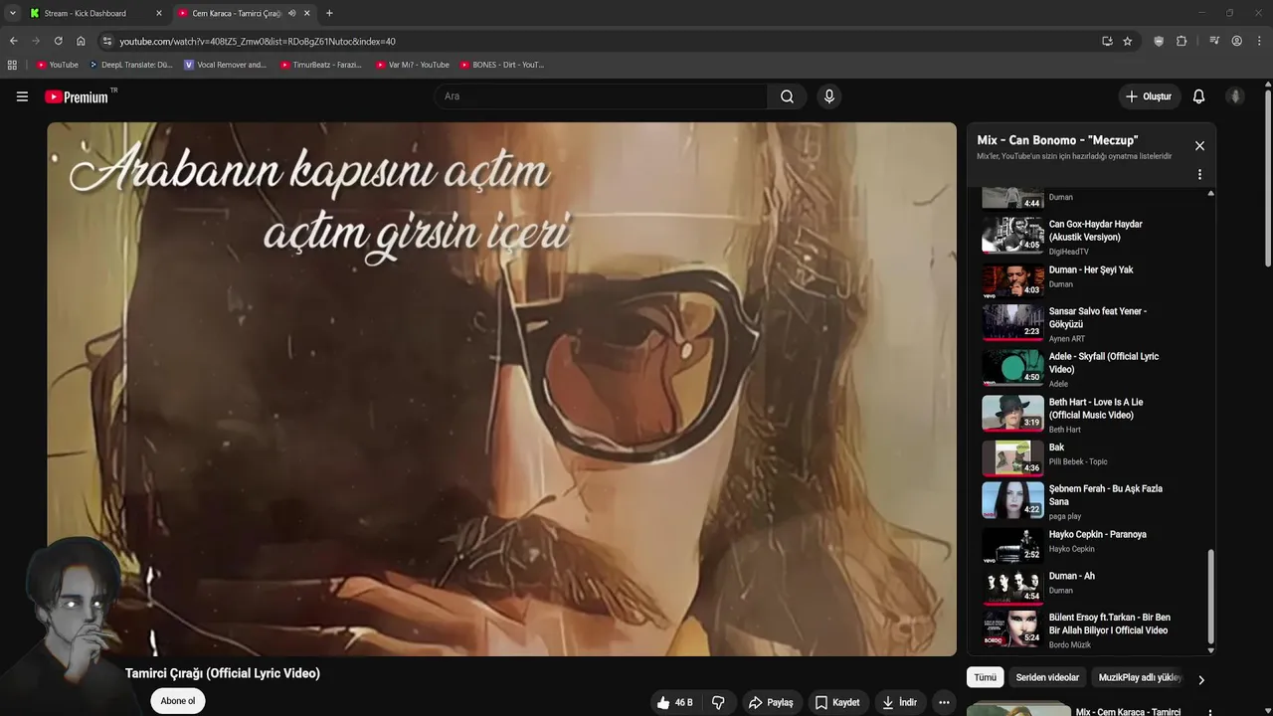Image resolution: width=1273 pixels, height=716 pixels.
Task: Open BONES - Dirt bookmark
Action: [502, 65]
